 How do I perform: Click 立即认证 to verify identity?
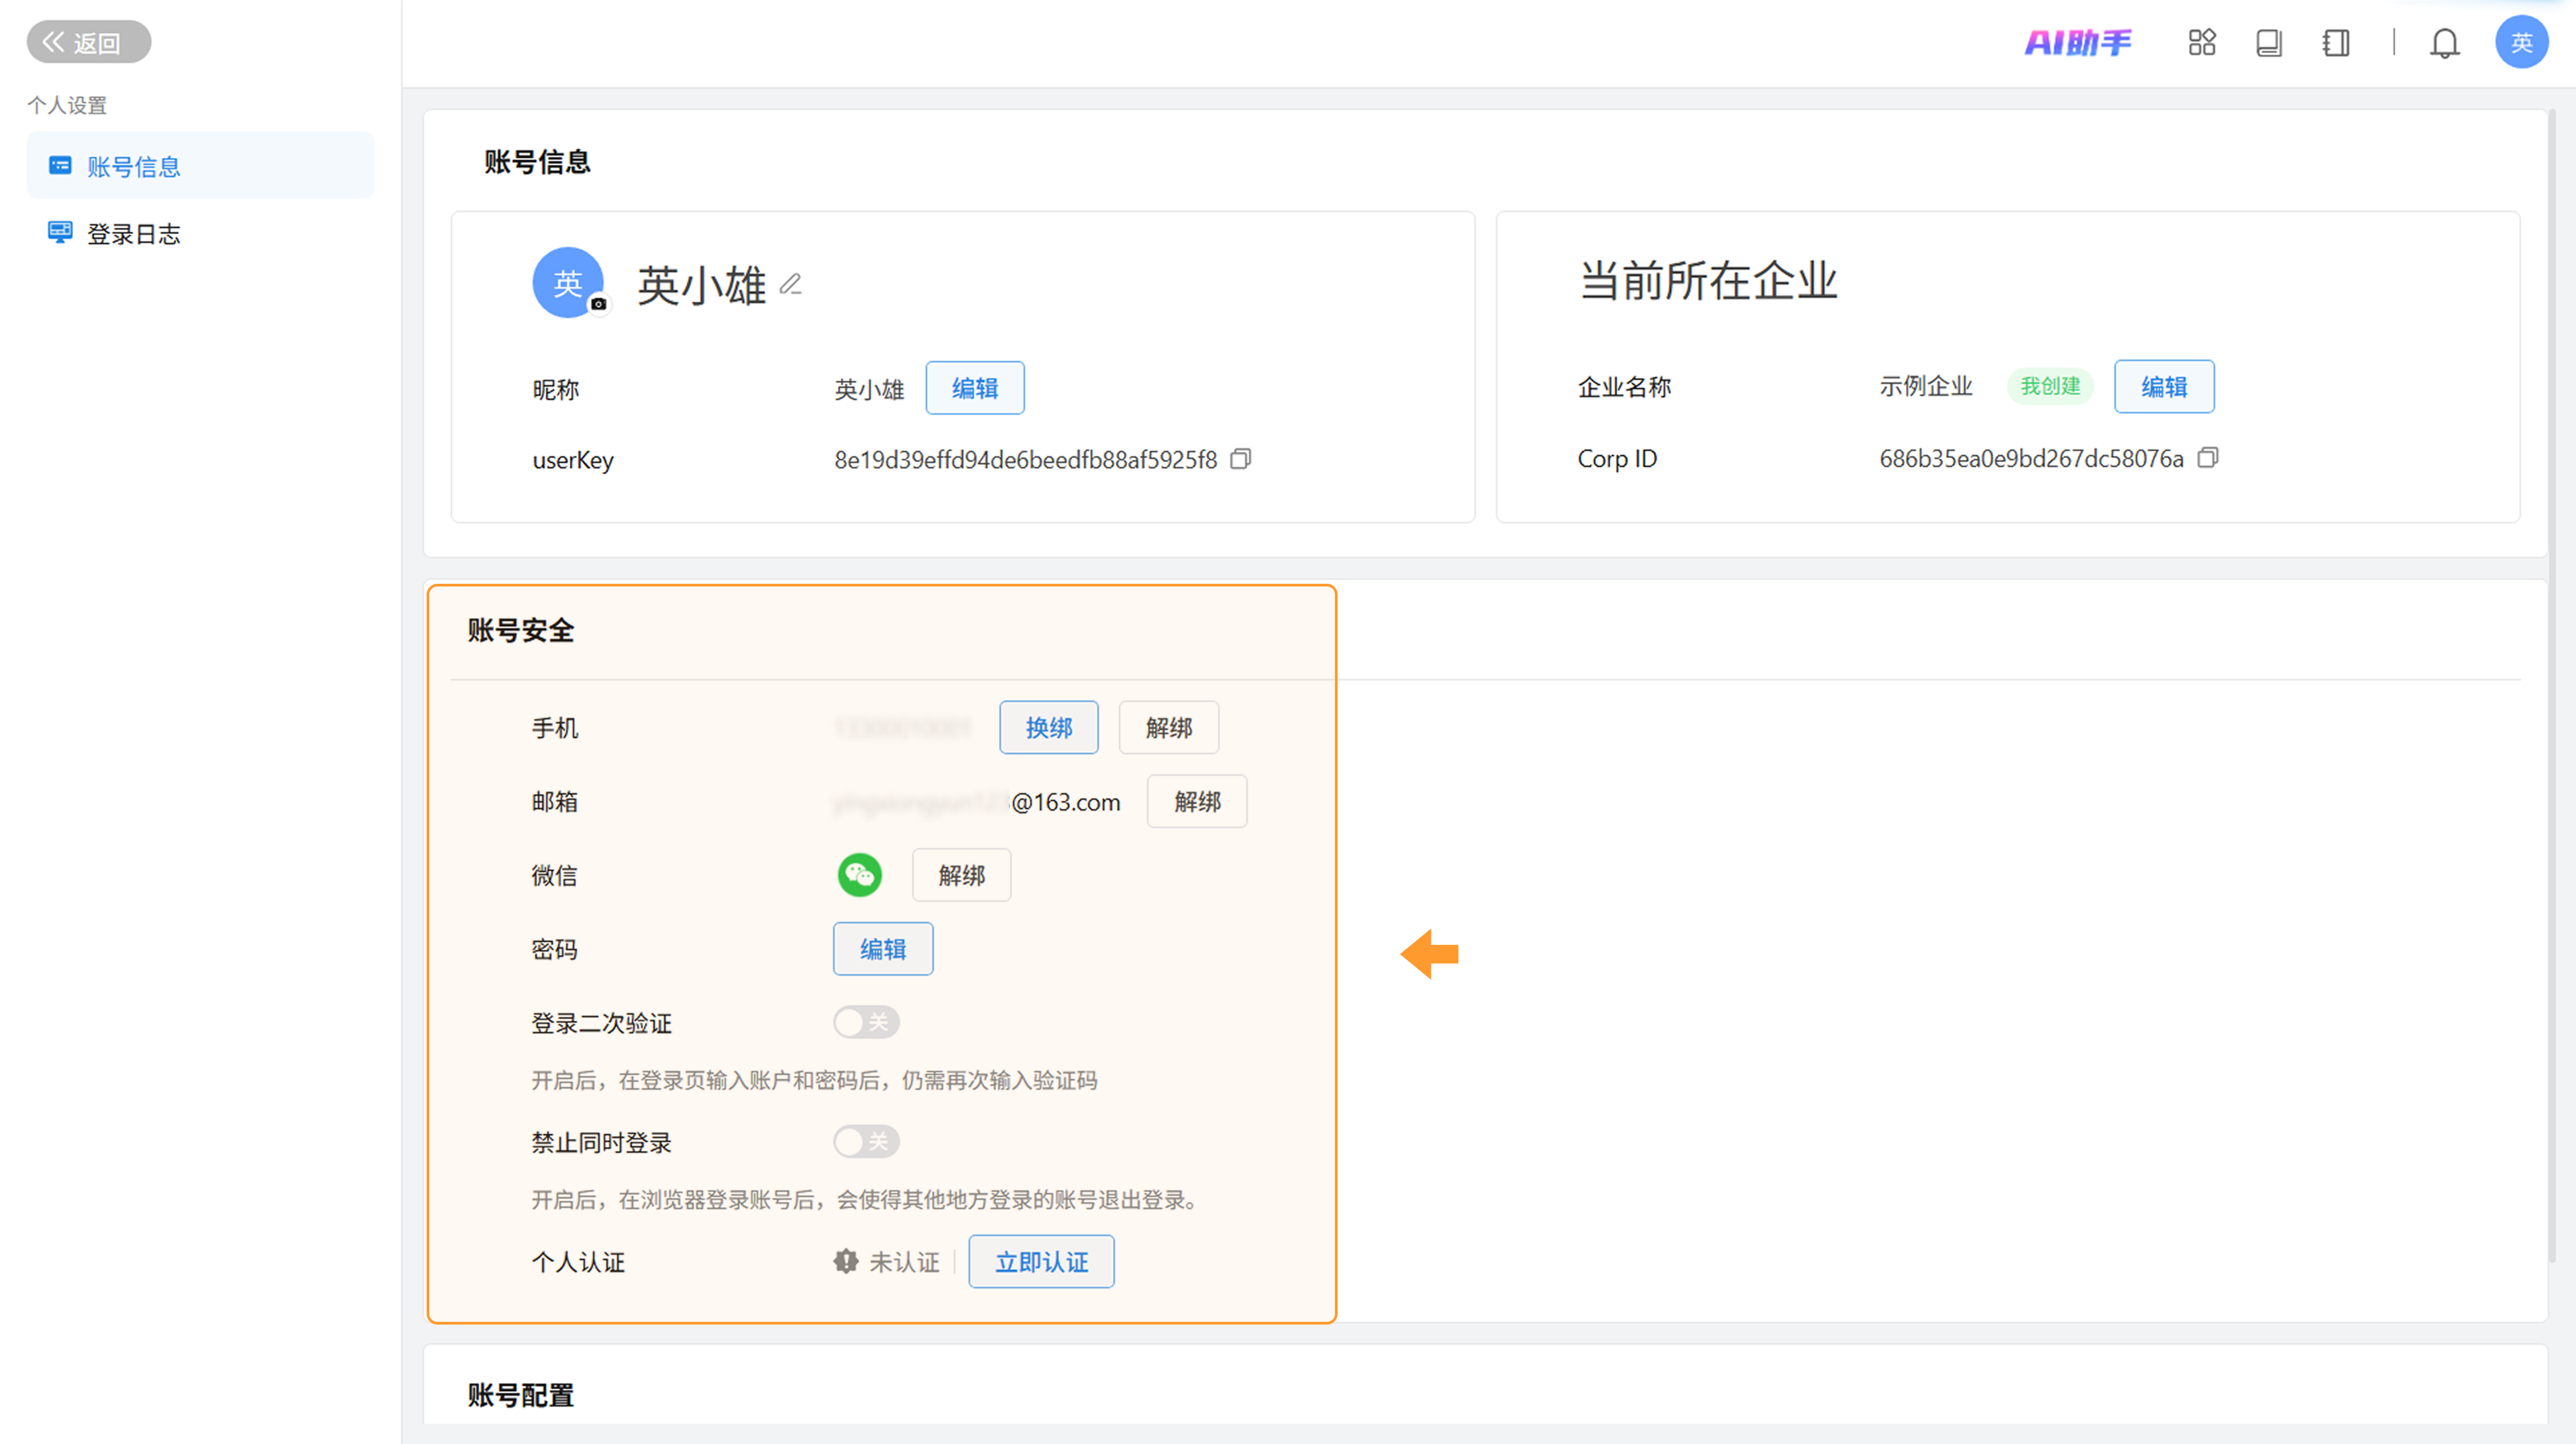[x=1040, y=1262]
